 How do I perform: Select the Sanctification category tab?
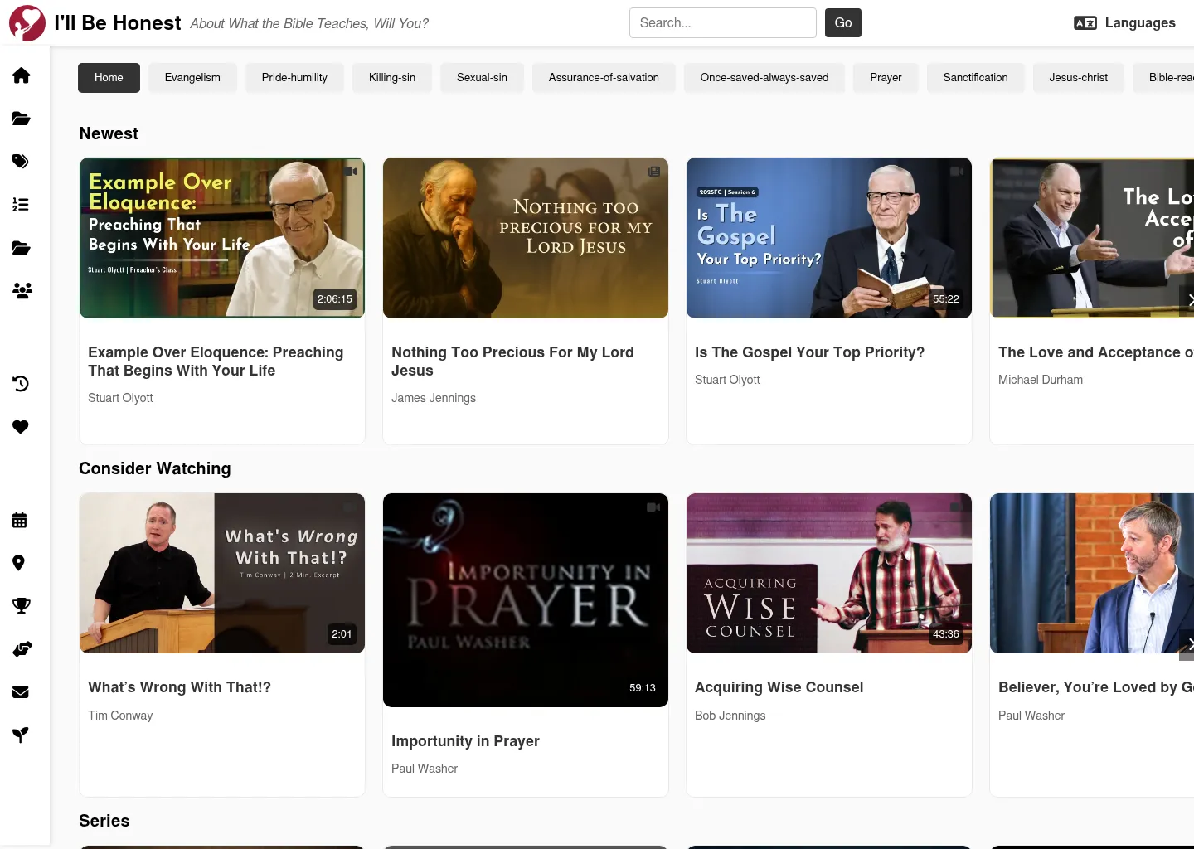[975, 78]
